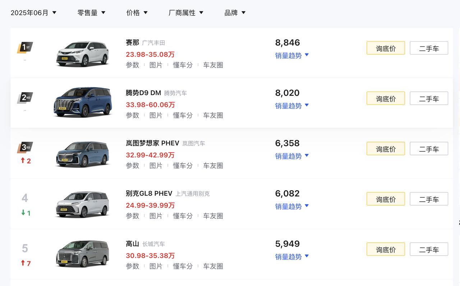Expand 销量趋势 for 别克GL8 PHEV
Viewport: 460px width, 286px height.
292,206
